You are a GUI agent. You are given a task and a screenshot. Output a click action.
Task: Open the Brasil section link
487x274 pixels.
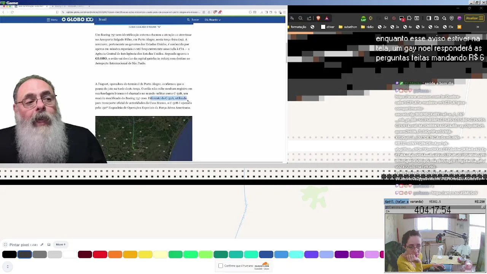point(102,19)
